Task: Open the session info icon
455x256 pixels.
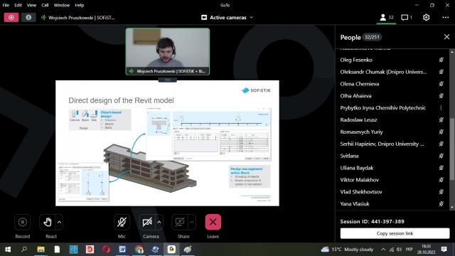Action: [x=28, y=17]
